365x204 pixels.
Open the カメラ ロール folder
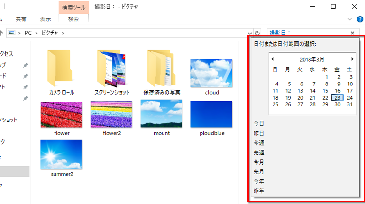(61, 72)
